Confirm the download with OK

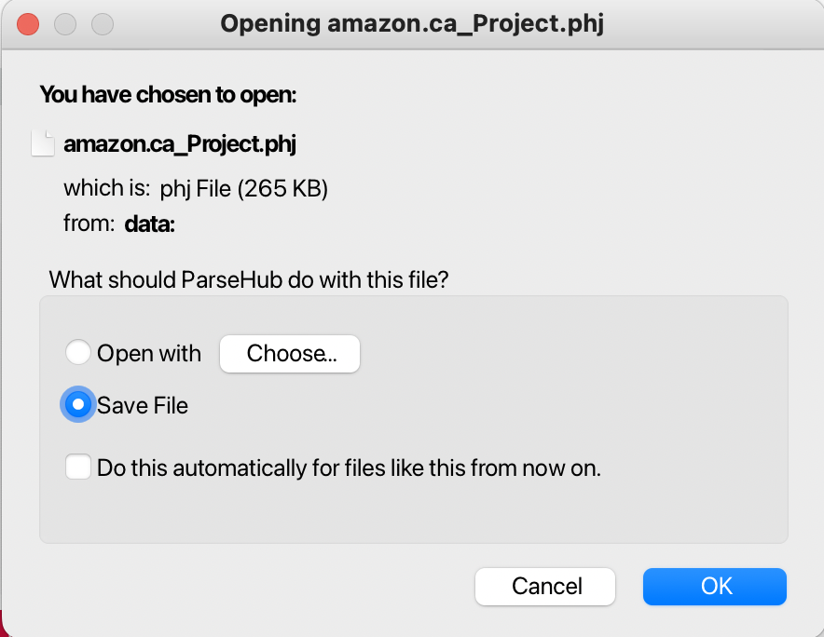715,586
